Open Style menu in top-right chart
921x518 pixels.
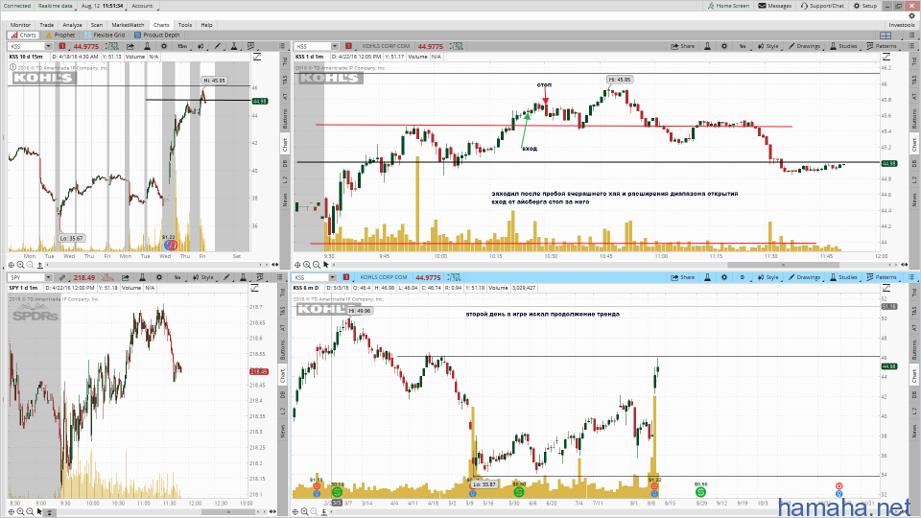coord(767,46)
